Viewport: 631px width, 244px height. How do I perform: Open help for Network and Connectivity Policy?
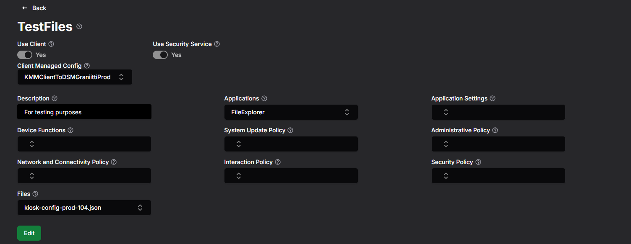[x=114, y=162]
